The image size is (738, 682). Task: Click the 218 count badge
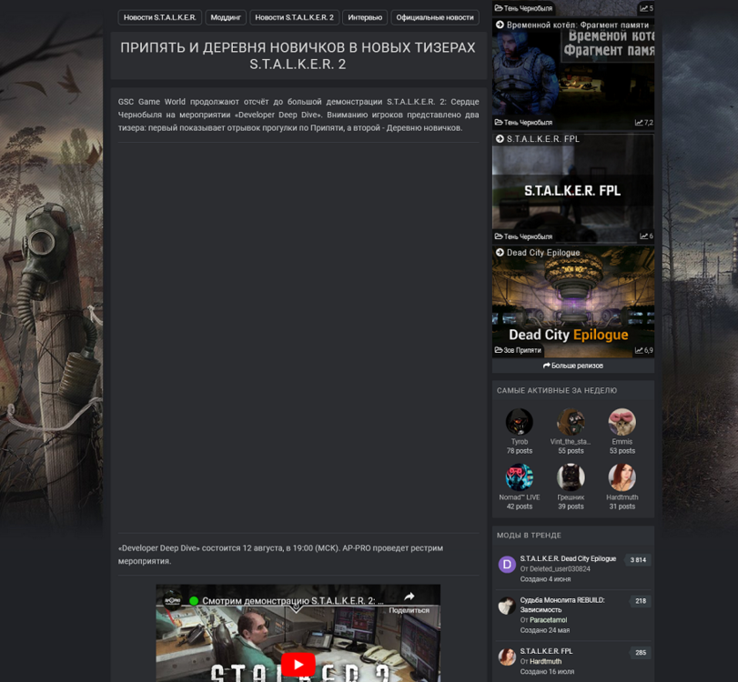[640, 601]
